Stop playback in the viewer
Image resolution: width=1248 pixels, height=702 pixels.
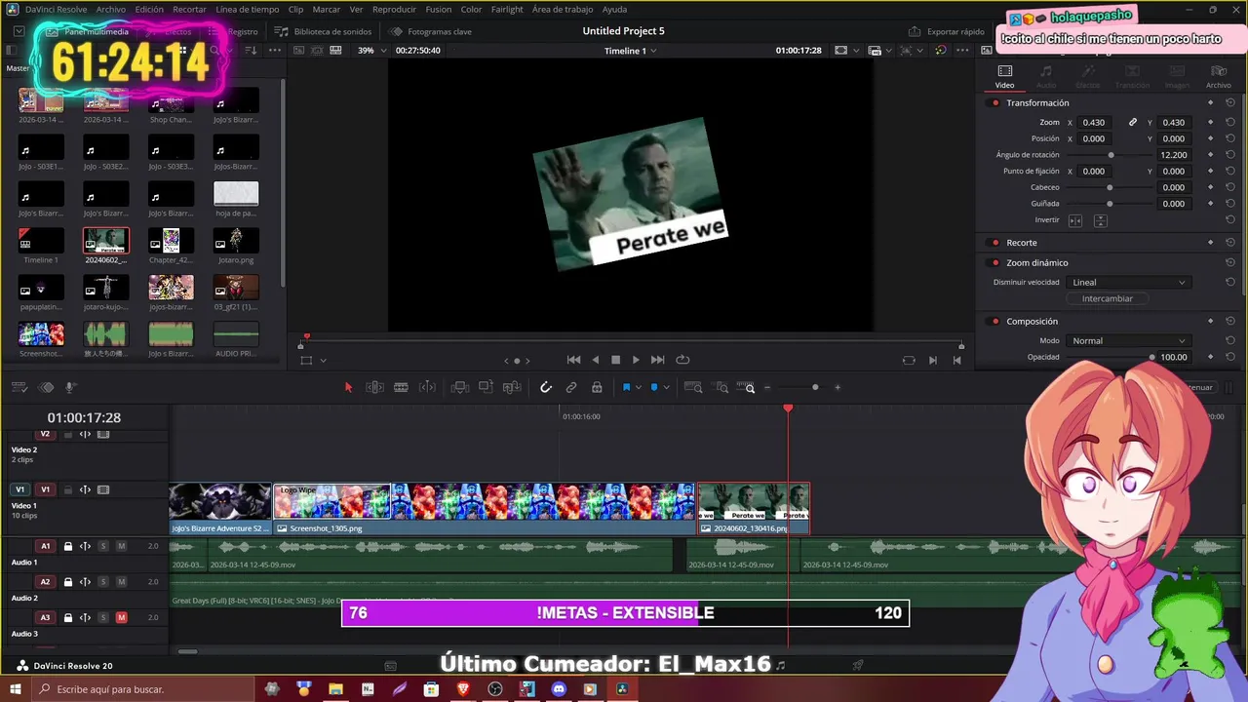tap(615, 360)
